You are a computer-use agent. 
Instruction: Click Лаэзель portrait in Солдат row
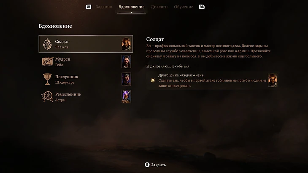[x=126, y=44]
